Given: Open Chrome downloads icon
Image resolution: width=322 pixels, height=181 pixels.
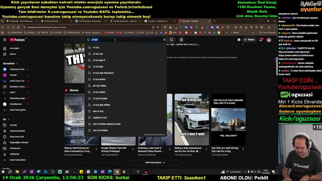Looking at the screenshot, I should point(246,27).
